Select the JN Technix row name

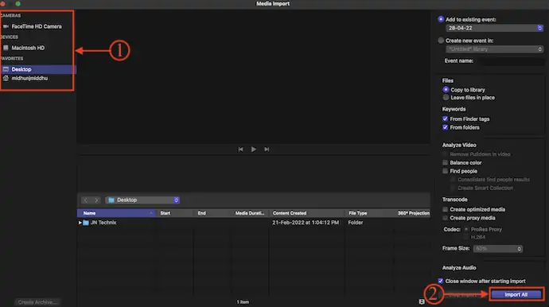click(x=103, y=223)
